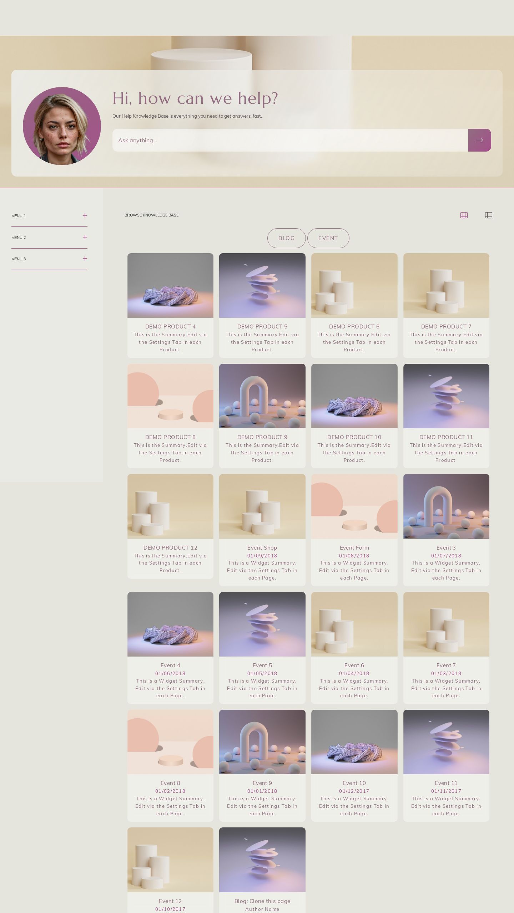This screenshot has width=514, height=913.
Task: Switch to grid view layout
Action: (464, 215)
